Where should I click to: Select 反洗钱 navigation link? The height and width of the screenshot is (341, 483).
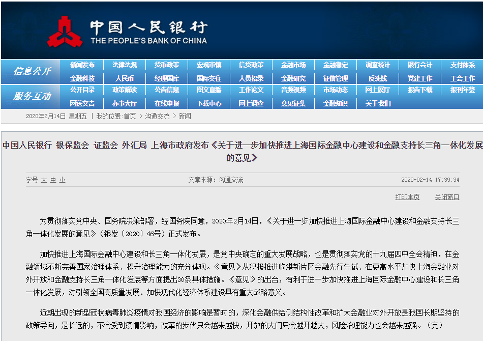(378, 78)
